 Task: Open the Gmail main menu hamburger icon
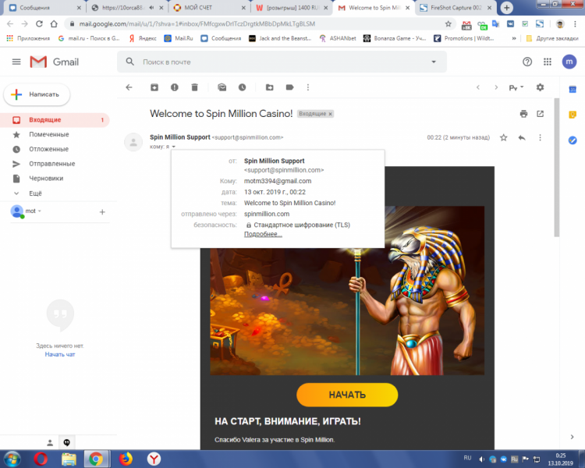point(16,62)
